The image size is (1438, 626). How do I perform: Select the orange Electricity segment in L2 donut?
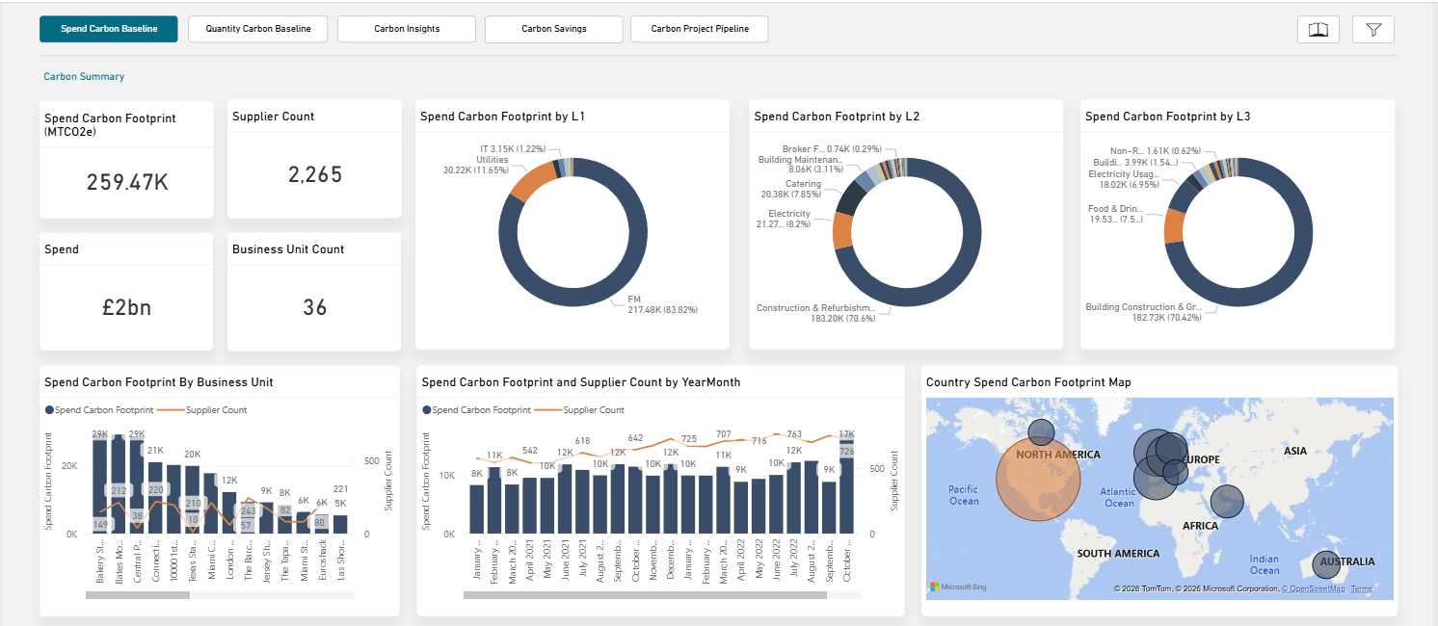(843, 230)
